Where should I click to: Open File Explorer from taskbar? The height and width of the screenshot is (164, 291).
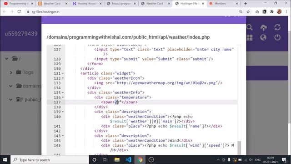coord(117,160)
